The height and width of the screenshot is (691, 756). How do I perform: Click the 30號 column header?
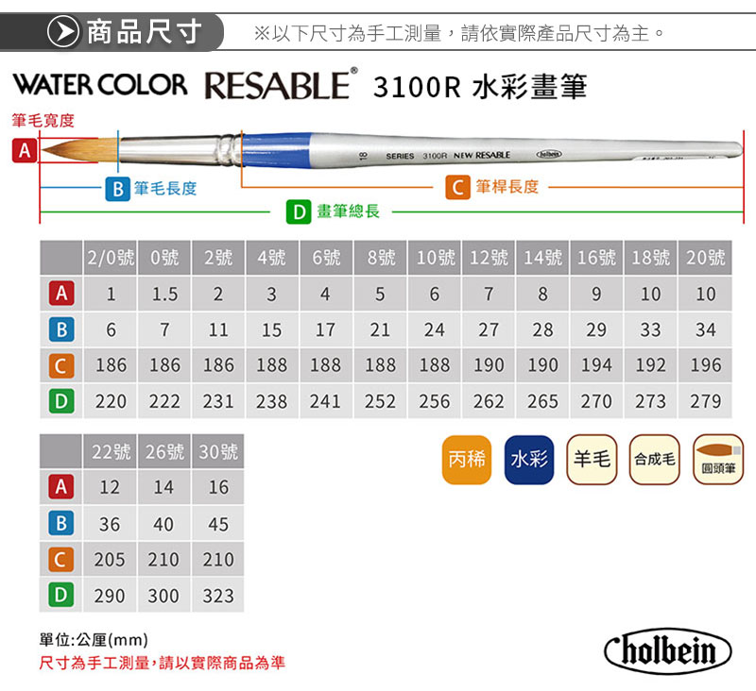tap(218, 451)
